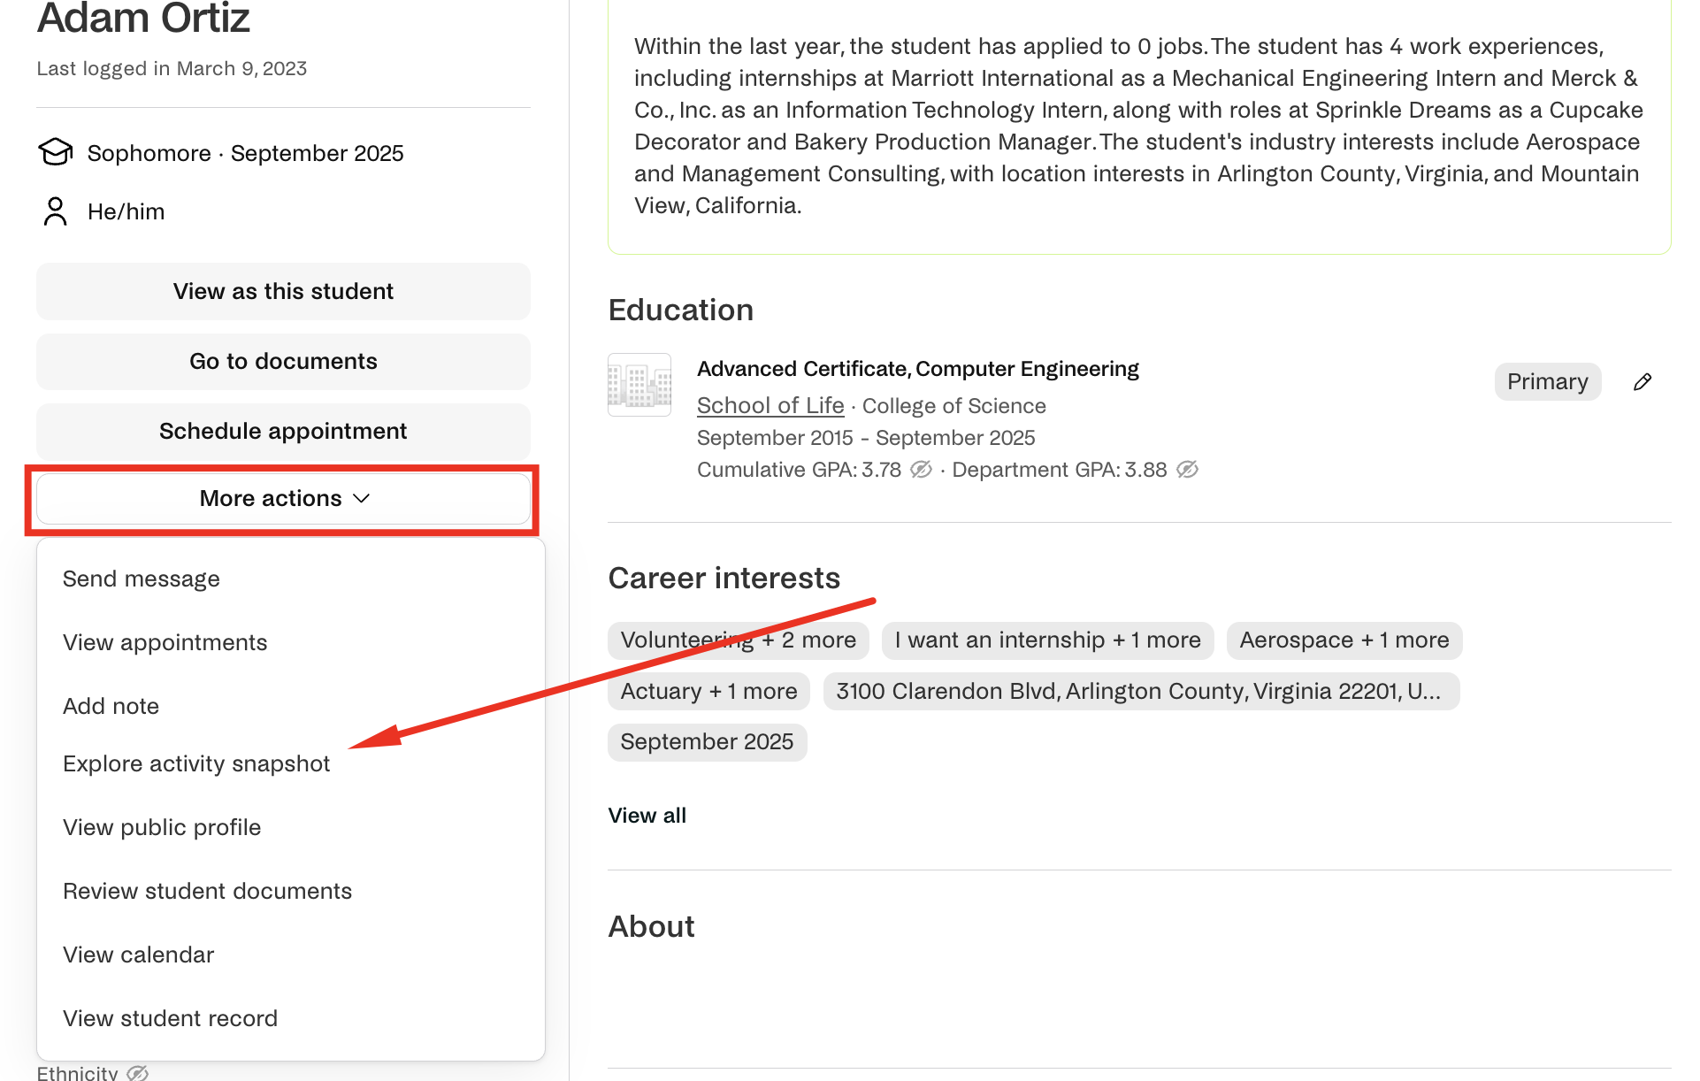Click the Aerospace + 1 more tag
The height and width of the screenshot is (1081, 1700).
coord(1344,640)
